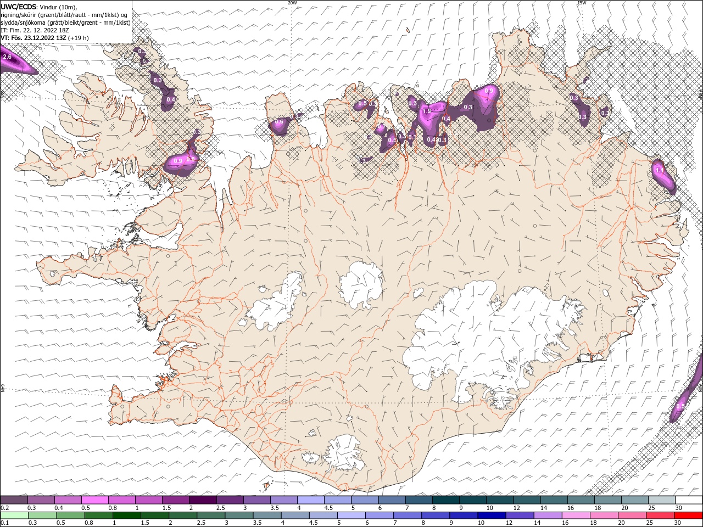Click the 2.6 precipitation value offshore northwest
703x527 pixels.
click(8, 57)
